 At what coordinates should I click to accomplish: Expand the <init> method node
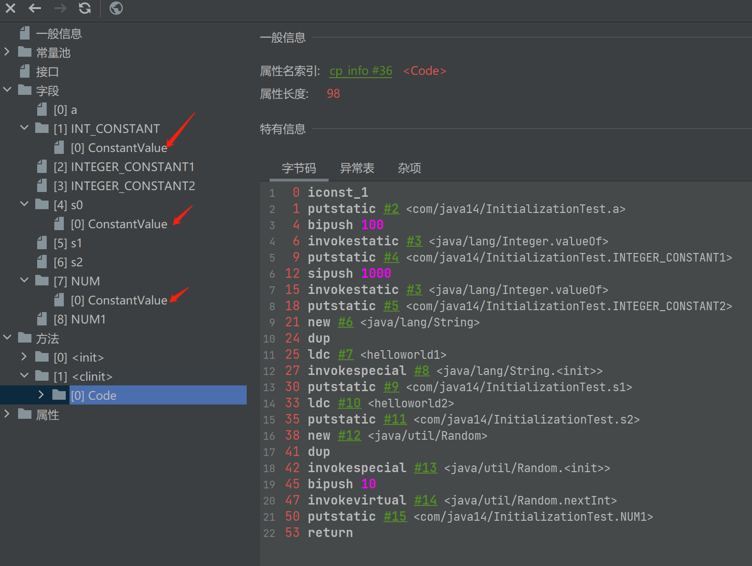(24, 357)
